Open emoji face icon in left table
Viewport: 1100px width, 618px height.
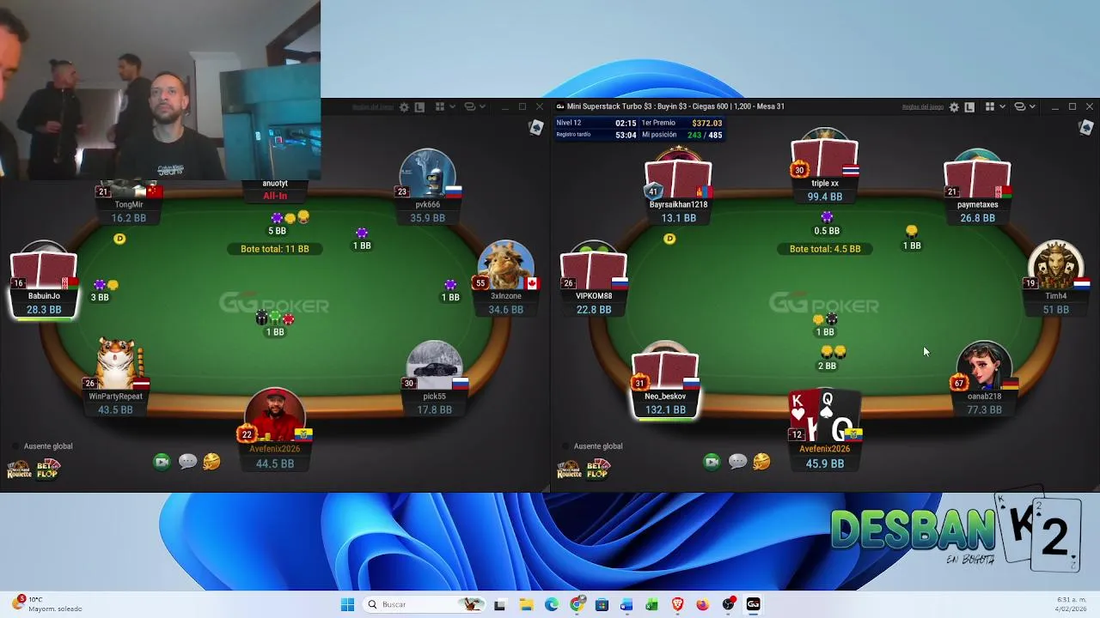(x=211, y=462)
